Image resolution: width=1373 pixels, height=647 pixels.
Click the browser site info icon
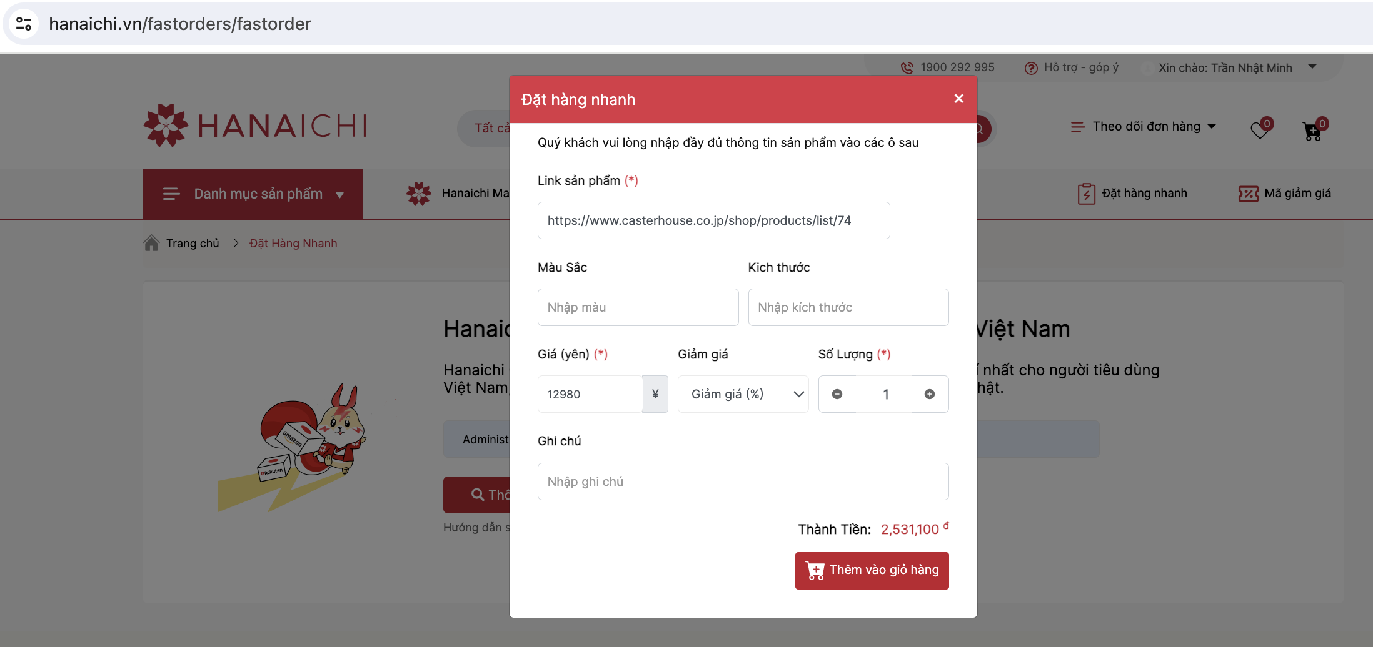[24, 24]
